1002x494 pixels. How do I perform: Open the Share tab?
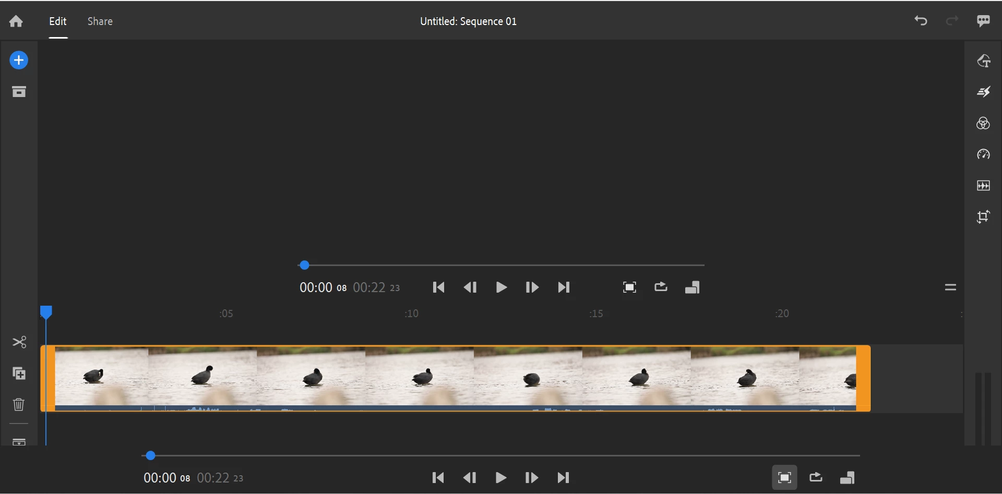click(x=100, y=21)
